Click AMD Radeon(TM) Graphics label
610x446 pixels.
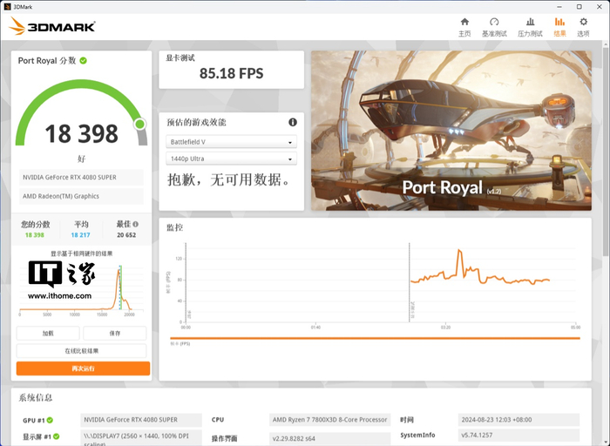pyautogui.click(x=81, y=196)
